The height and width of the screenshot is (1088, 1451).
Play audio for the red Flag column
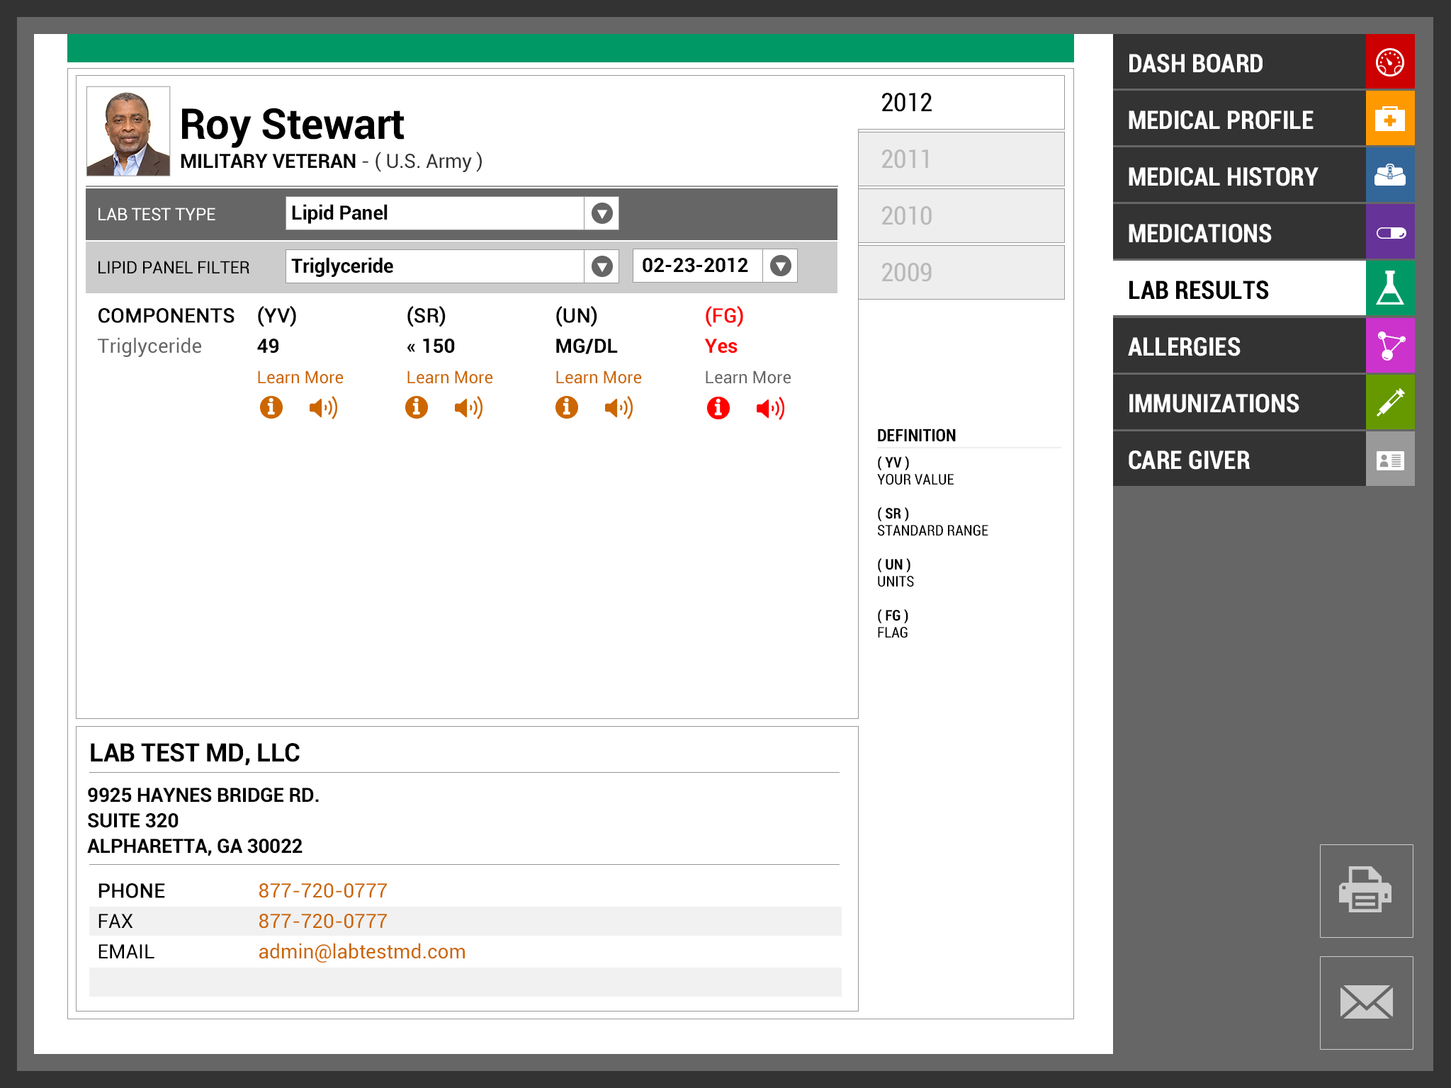pos(770,408)
